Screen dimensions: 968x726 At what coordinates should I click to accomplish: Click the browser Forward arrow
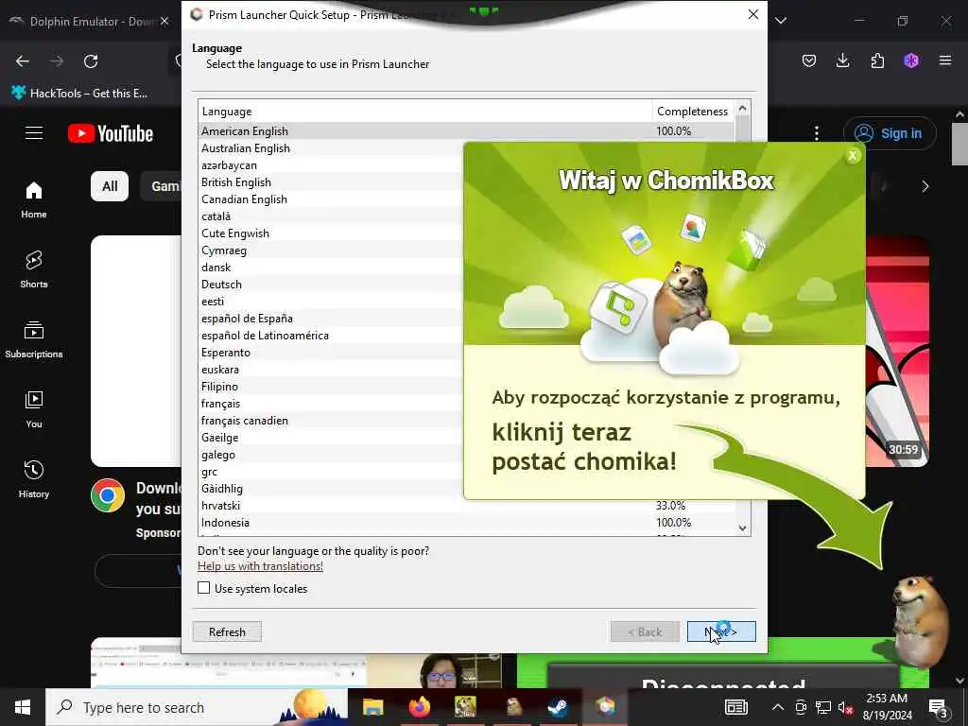57,61
